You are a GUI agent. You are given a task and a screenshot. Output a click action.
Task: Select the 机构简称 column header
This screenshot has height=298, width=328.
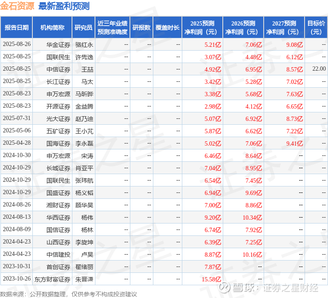coord(52,27)
